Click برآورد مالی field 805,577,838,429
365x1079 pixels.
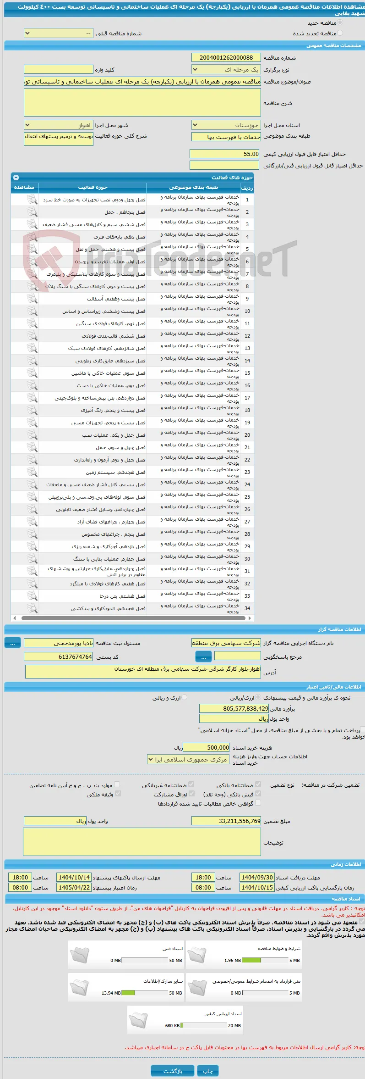click(x=234, y=709)
